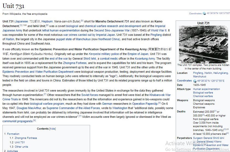
Task: Open 'war crimes carried out by Imperial Japan'
Action: point(89,35)
